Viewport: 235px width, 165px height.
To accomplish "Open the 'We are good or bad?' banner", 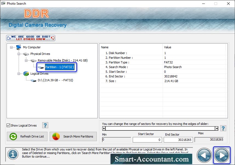I will click(x=31, y=38).
